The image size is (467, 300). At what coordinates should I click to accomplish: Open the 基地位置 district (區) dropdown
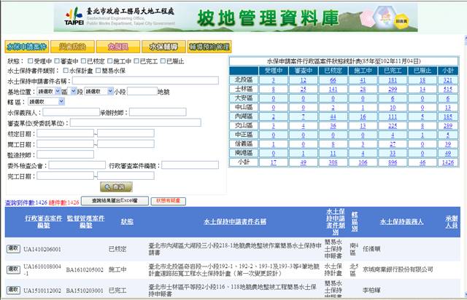[x=49, y=91]
